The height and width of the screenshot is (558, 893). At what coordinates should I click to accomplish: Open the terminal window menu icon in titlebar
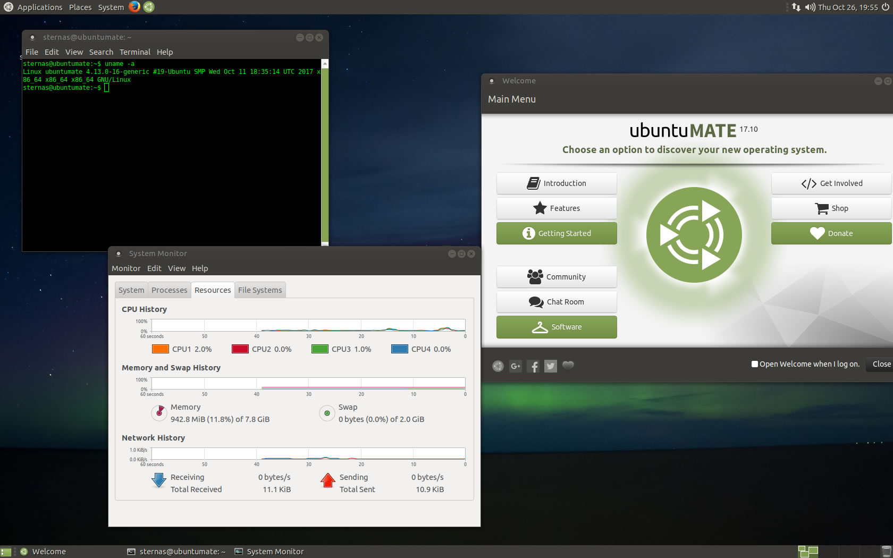[x=32, y=38]
